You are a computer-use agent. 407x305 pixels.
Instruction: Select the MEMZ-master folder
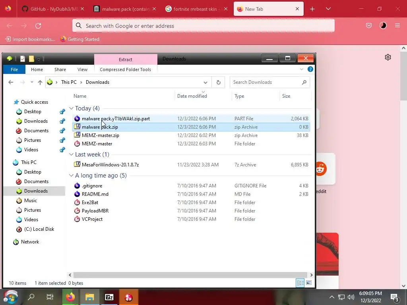(191, 144)
